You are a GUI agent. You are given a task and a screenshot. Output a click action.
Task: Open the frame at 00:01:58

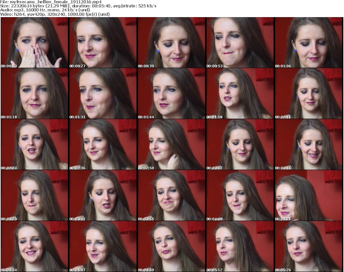point(240,94)
